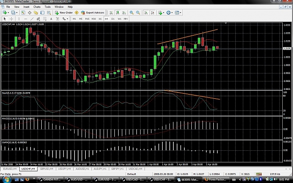Select the cursor arrow tool
293x183 pixels.
(5, 19)
